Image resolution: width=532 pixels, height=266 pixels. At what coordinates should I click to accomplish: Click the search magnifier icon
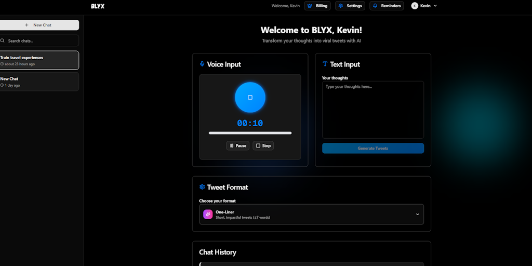3,41
